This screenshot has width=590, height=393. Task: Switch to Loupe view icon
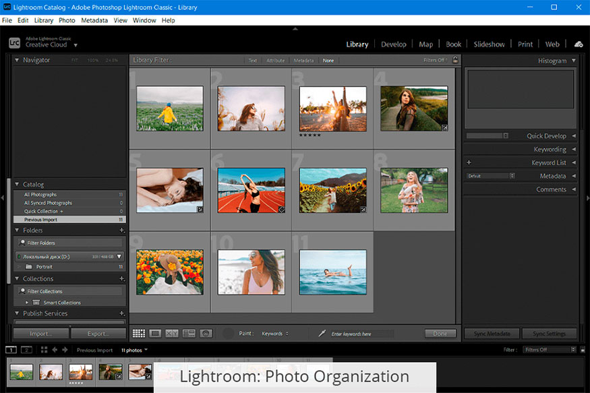(x=155, y=333)
